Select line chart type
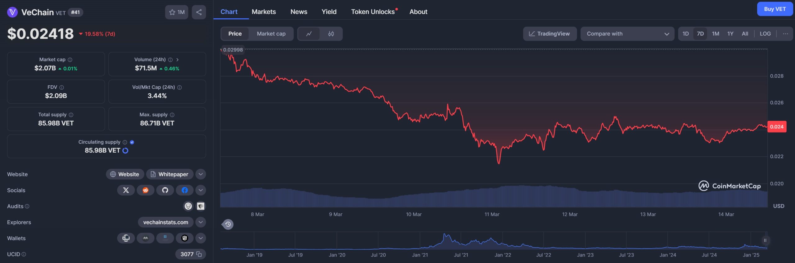The width and height of the screenshot is (795, 263). (x=309, y=34)
